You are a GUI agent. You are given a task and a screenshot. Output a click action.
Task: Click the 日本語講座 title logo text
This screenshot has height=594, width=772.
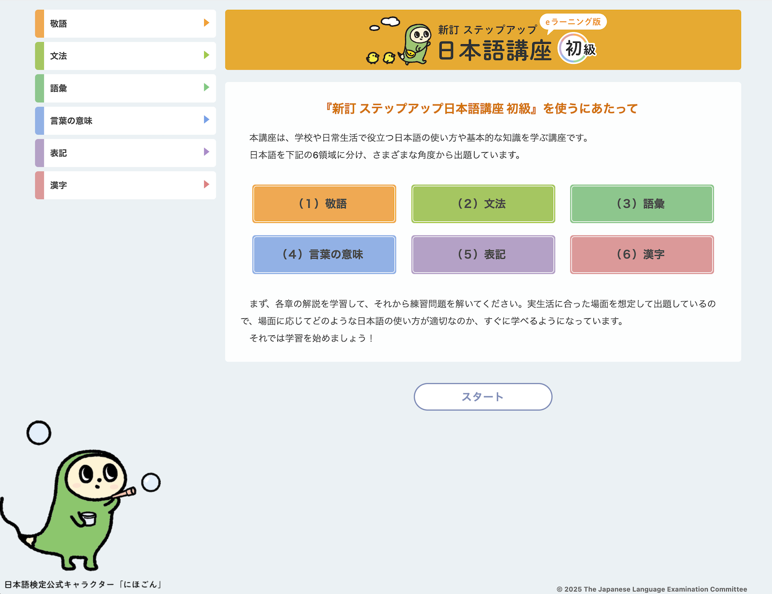pos(494,51)
